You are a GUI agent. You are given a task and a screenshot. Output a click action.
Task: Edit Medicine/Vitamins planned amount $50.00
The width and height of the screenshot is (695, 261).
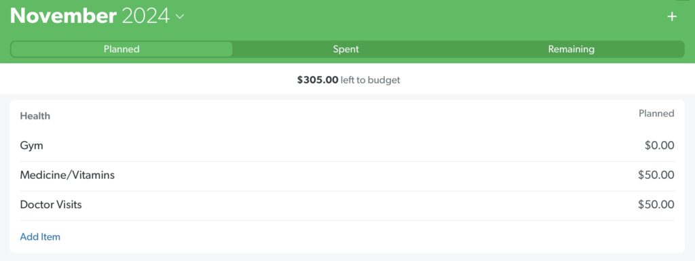click(x=656, y=176)
